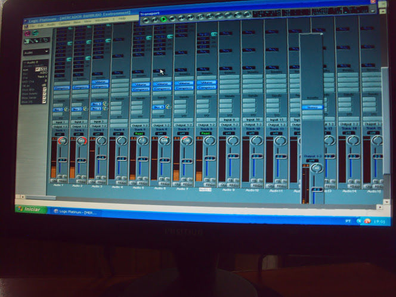396x297 pixels.
Task: Click the Play button in the Transport window
Action: click(163, 19)
